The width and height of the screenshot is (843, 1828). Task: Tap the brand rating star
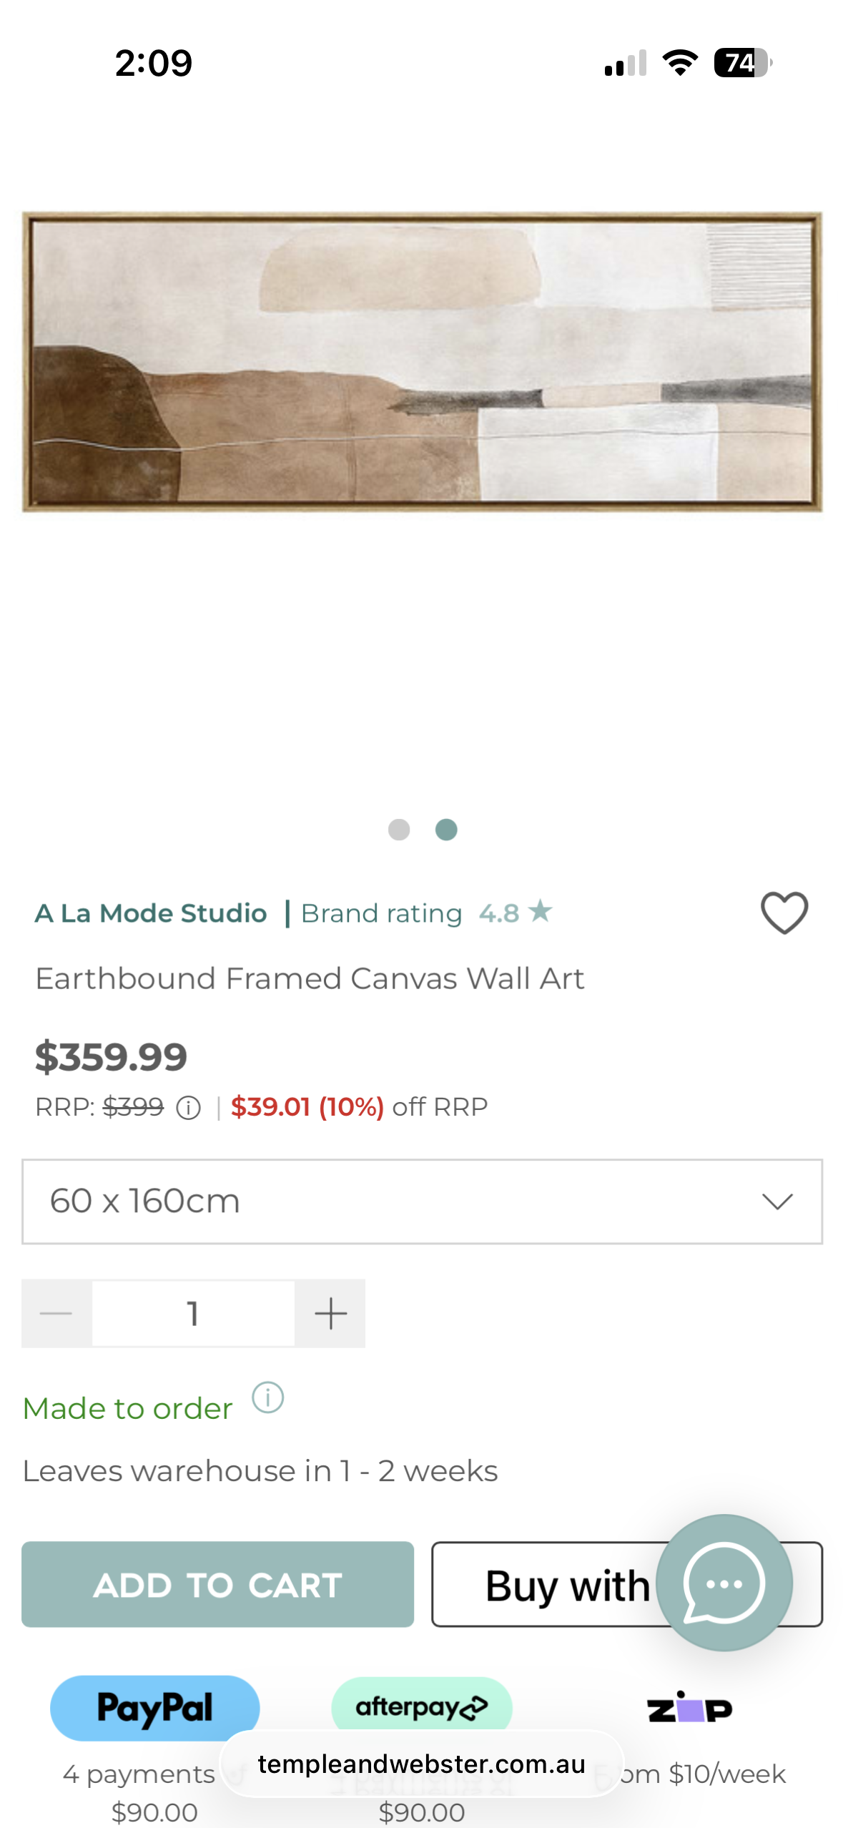pos(541,912)
